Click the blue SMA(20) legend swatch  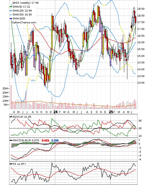pos(11,11)
